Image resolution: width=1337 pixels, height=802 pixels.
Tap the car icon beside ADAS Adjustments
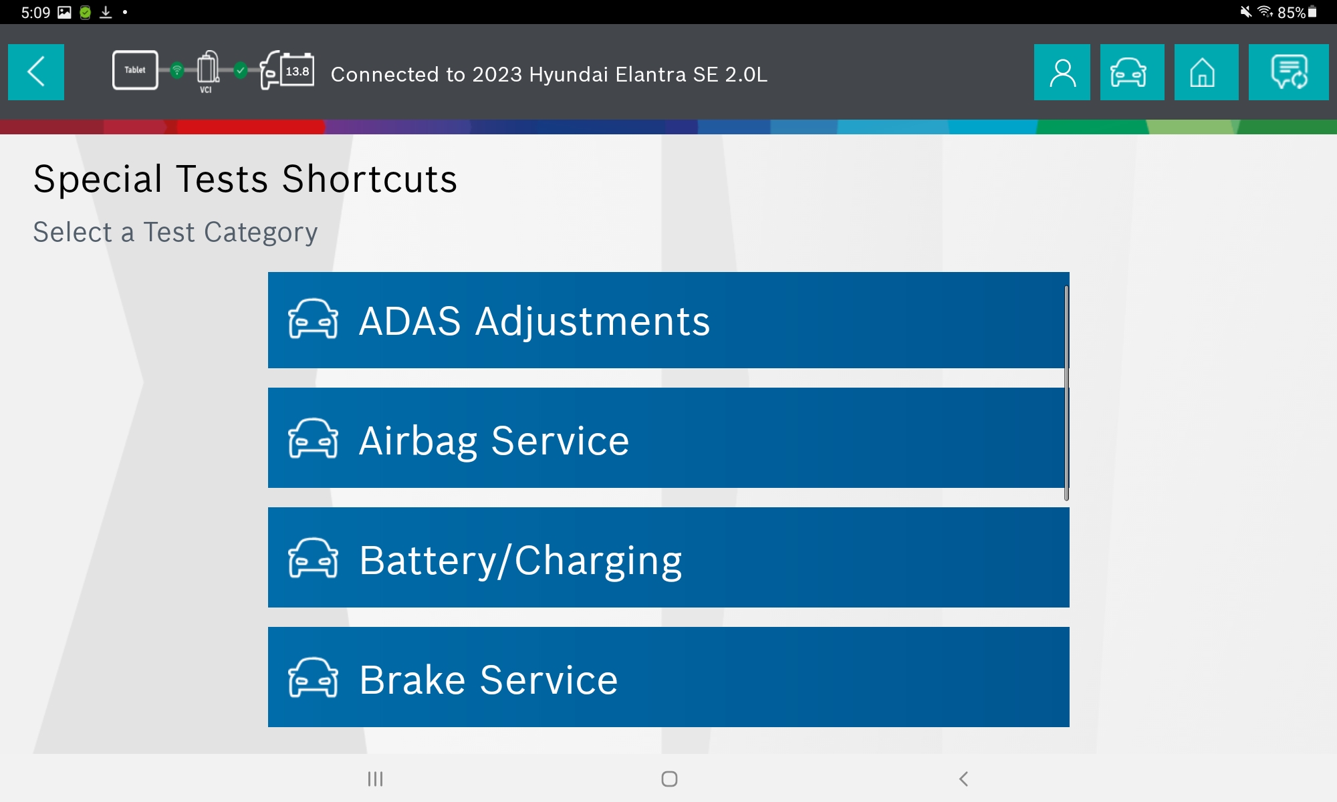click(313, 319)
